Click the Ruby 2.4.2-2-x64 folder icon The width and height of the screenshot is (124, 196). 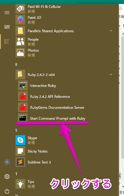point(20,74)
